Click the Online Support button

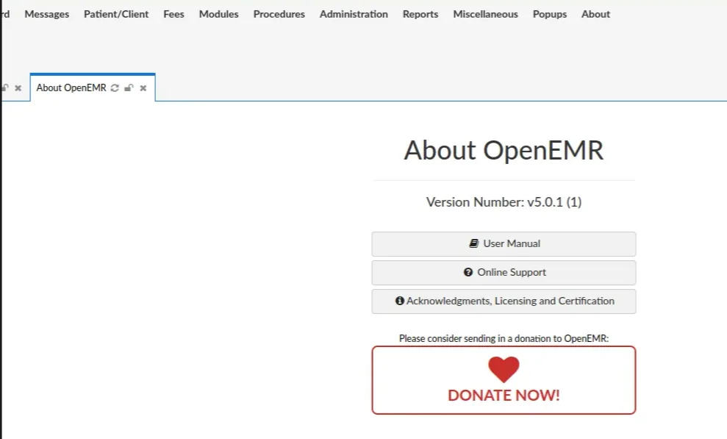point(504,273)
